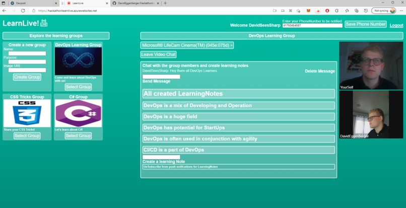Click the DavidEggenberger video feed
Viewport: 406px width, 208px height.
[371, 114]
